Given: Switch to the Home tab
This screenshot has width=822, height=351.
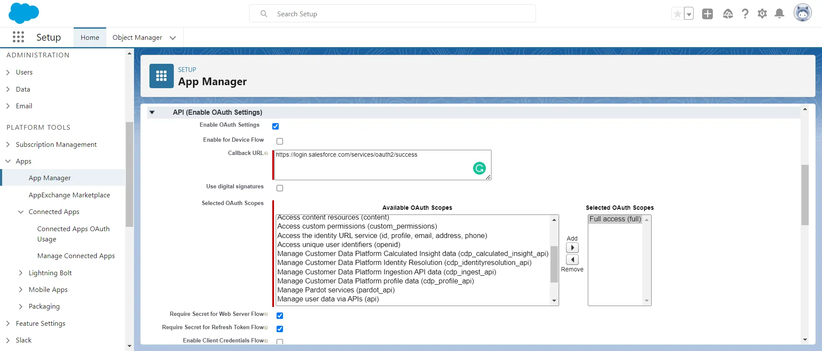Looking at the screenshot, I should (x=90, y=38).
